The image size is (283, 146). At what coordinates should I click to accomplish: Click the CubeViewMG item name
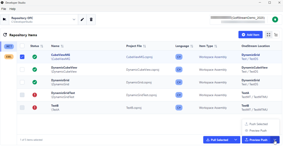(x=60, y=55)
